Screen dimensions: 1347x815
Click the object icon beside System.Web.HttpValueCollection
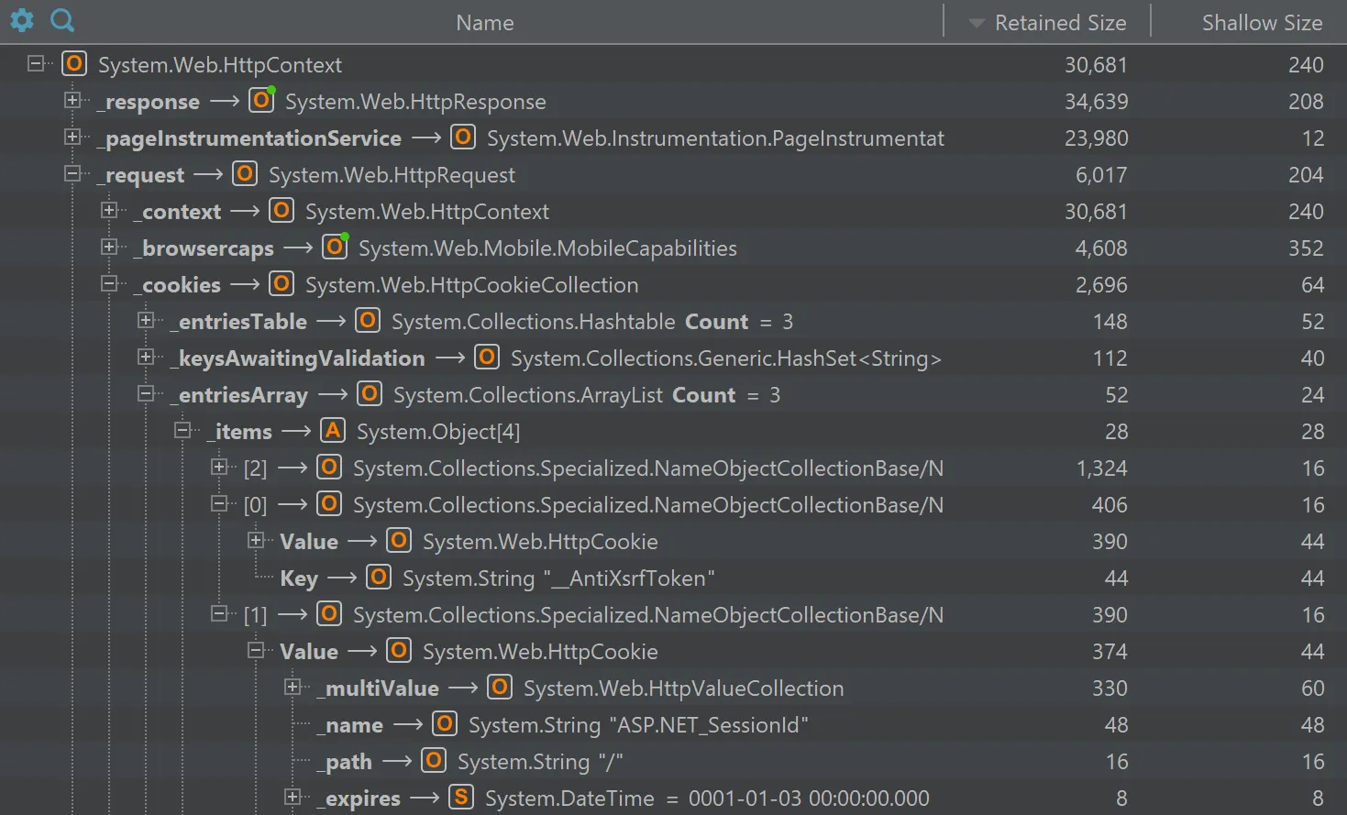click(500, 688)
